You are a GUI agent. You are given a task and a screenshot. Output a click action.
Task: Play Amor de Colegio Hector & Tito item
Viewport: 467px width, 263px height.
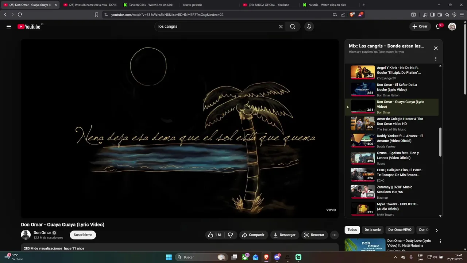(392, 124)
